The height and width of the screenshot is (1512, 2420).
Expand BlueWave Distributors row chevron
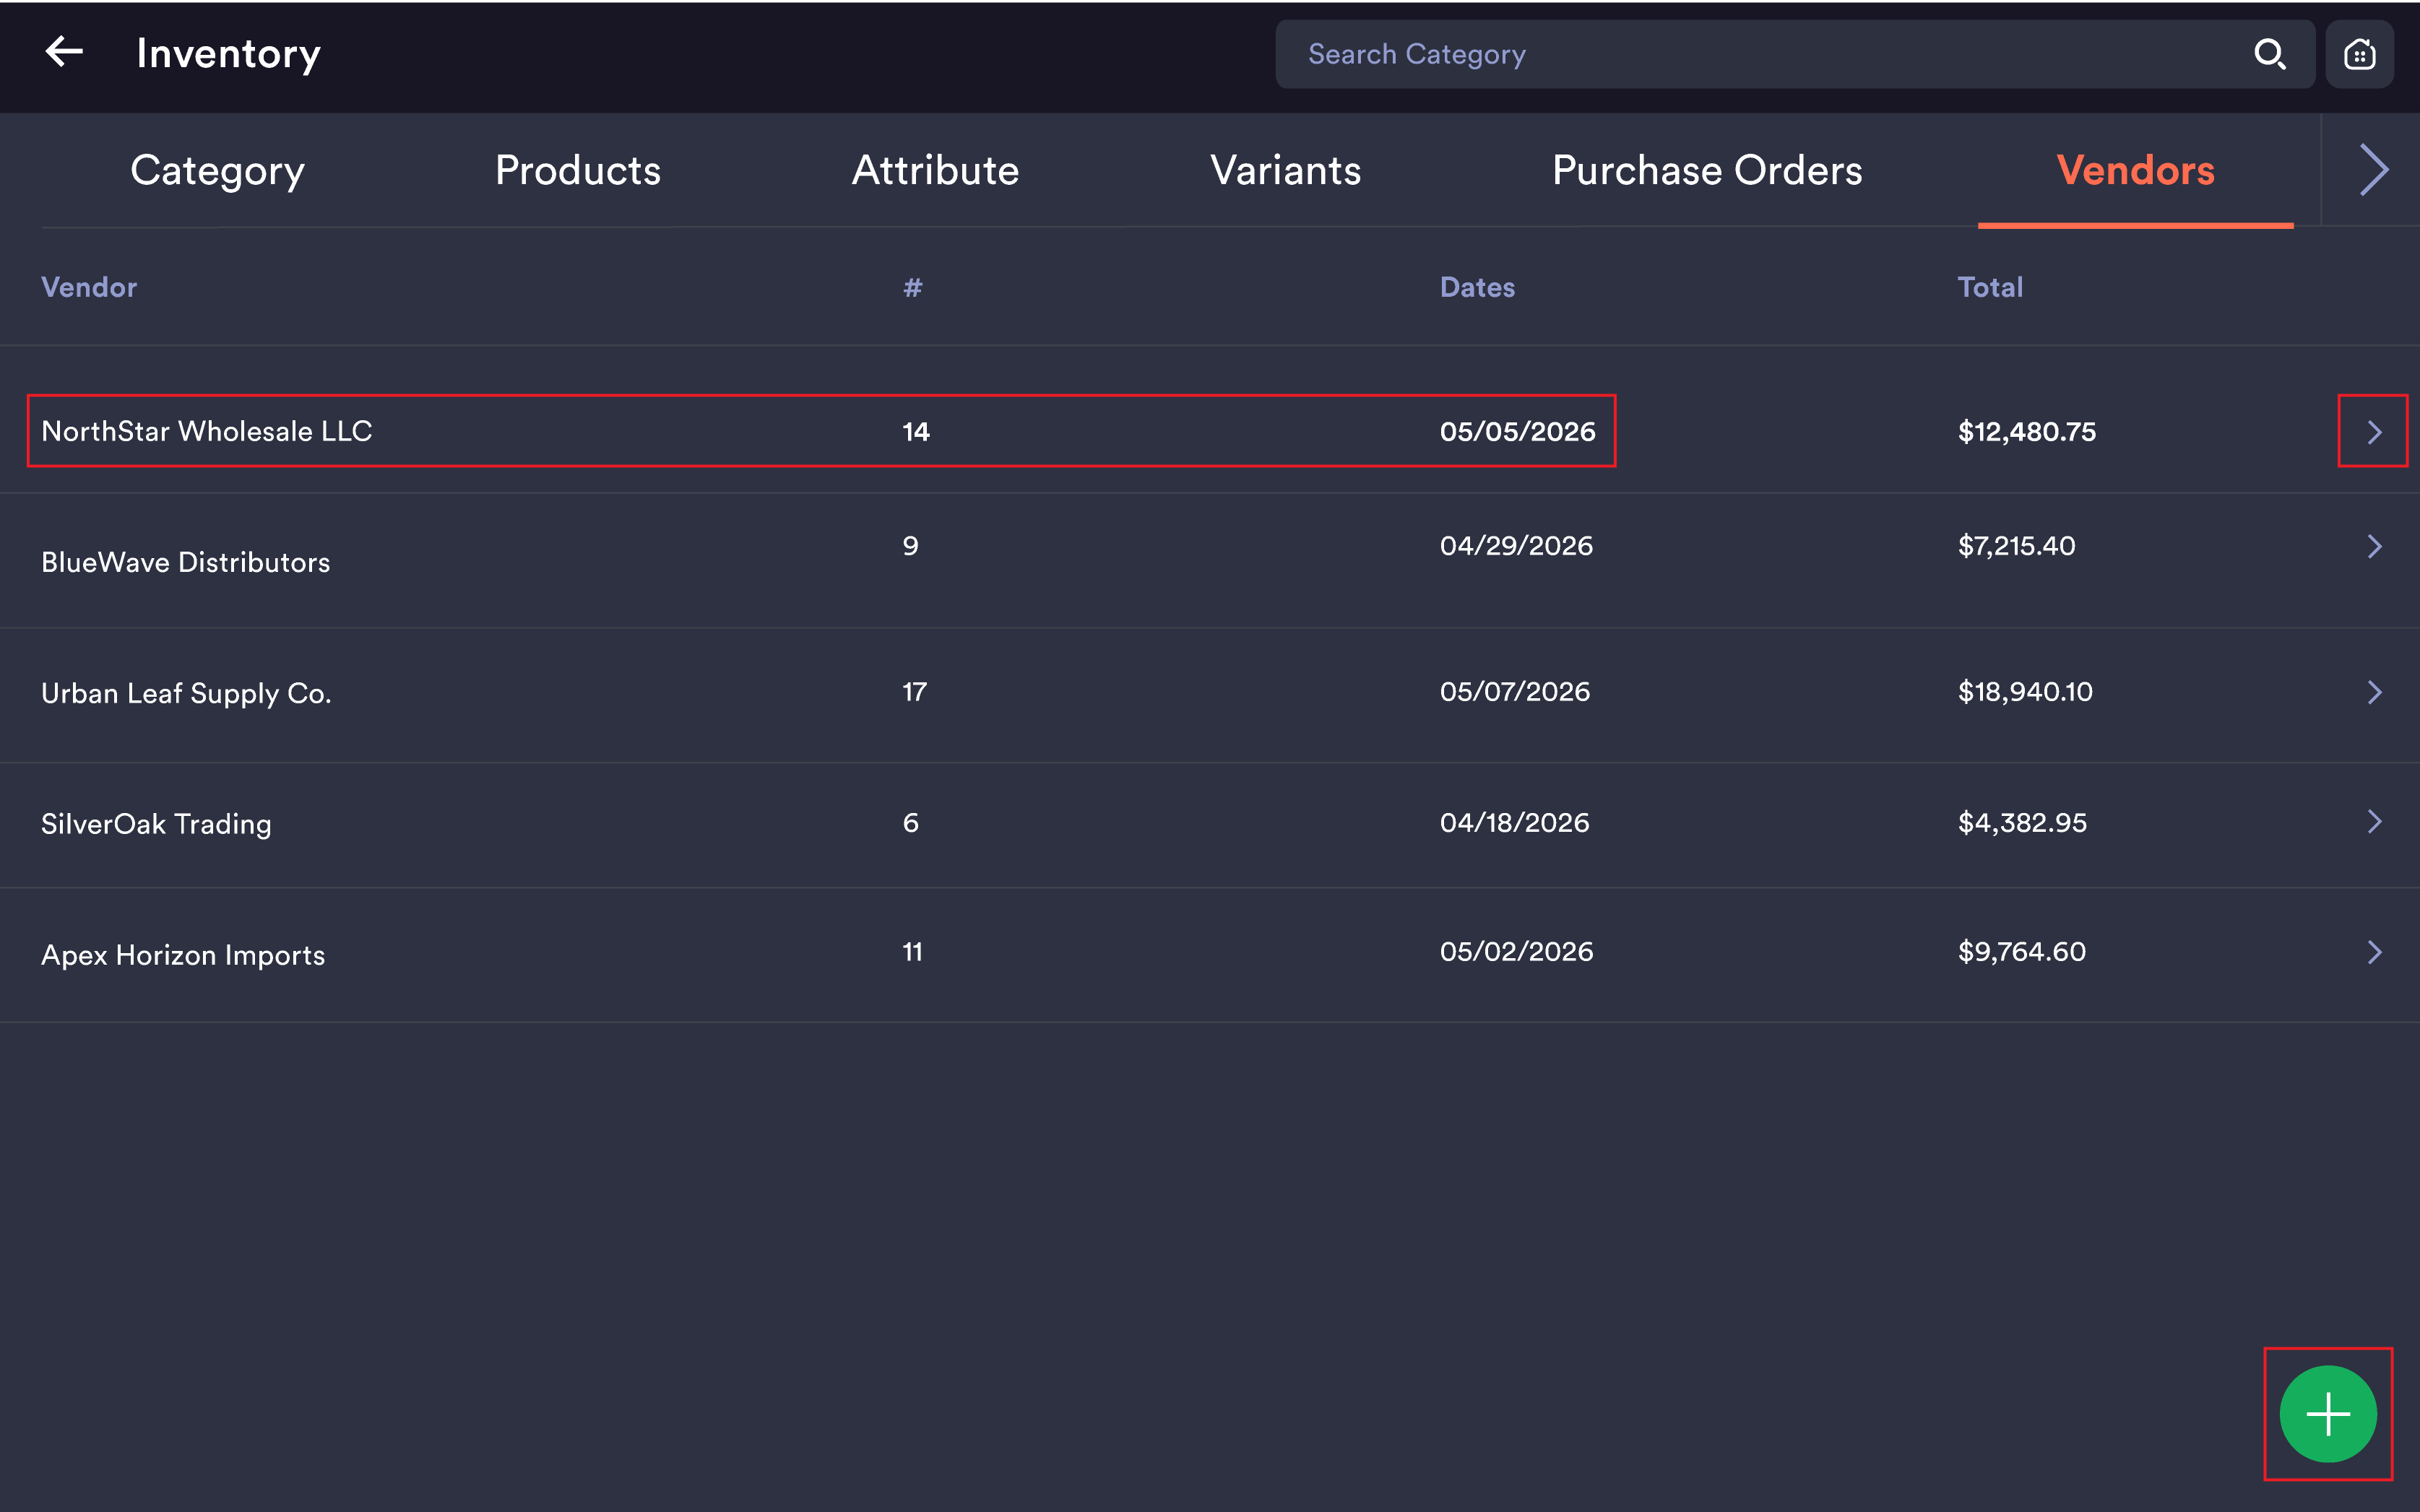click(2373, 546)
